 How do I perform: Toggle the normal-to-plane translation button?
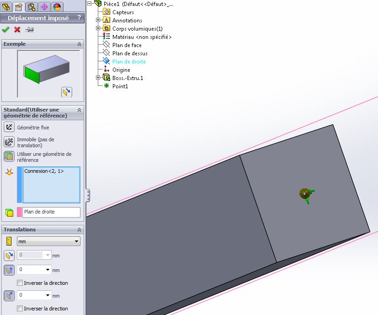click(9, 295)
